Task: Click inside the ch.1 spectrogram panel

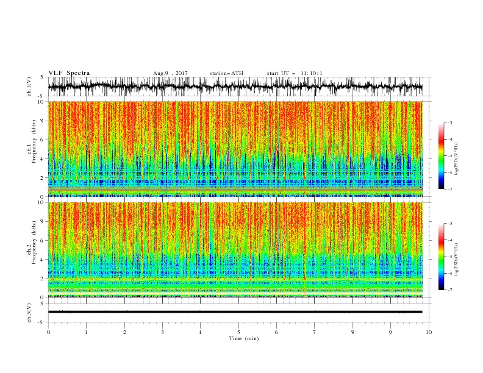Action: click(x=235, y=149)
